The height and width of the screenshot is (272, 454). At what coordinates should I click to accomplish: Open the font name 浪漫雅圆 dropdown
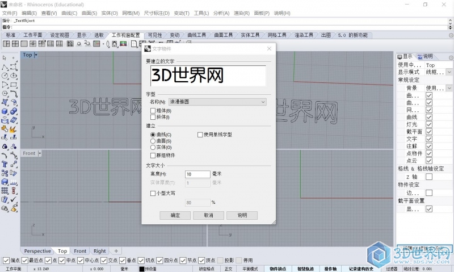point(217,102)
